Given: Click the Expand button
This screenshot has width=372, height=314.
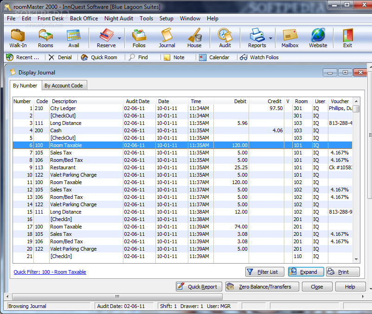Looking at the screenshot, I should 306,272.
